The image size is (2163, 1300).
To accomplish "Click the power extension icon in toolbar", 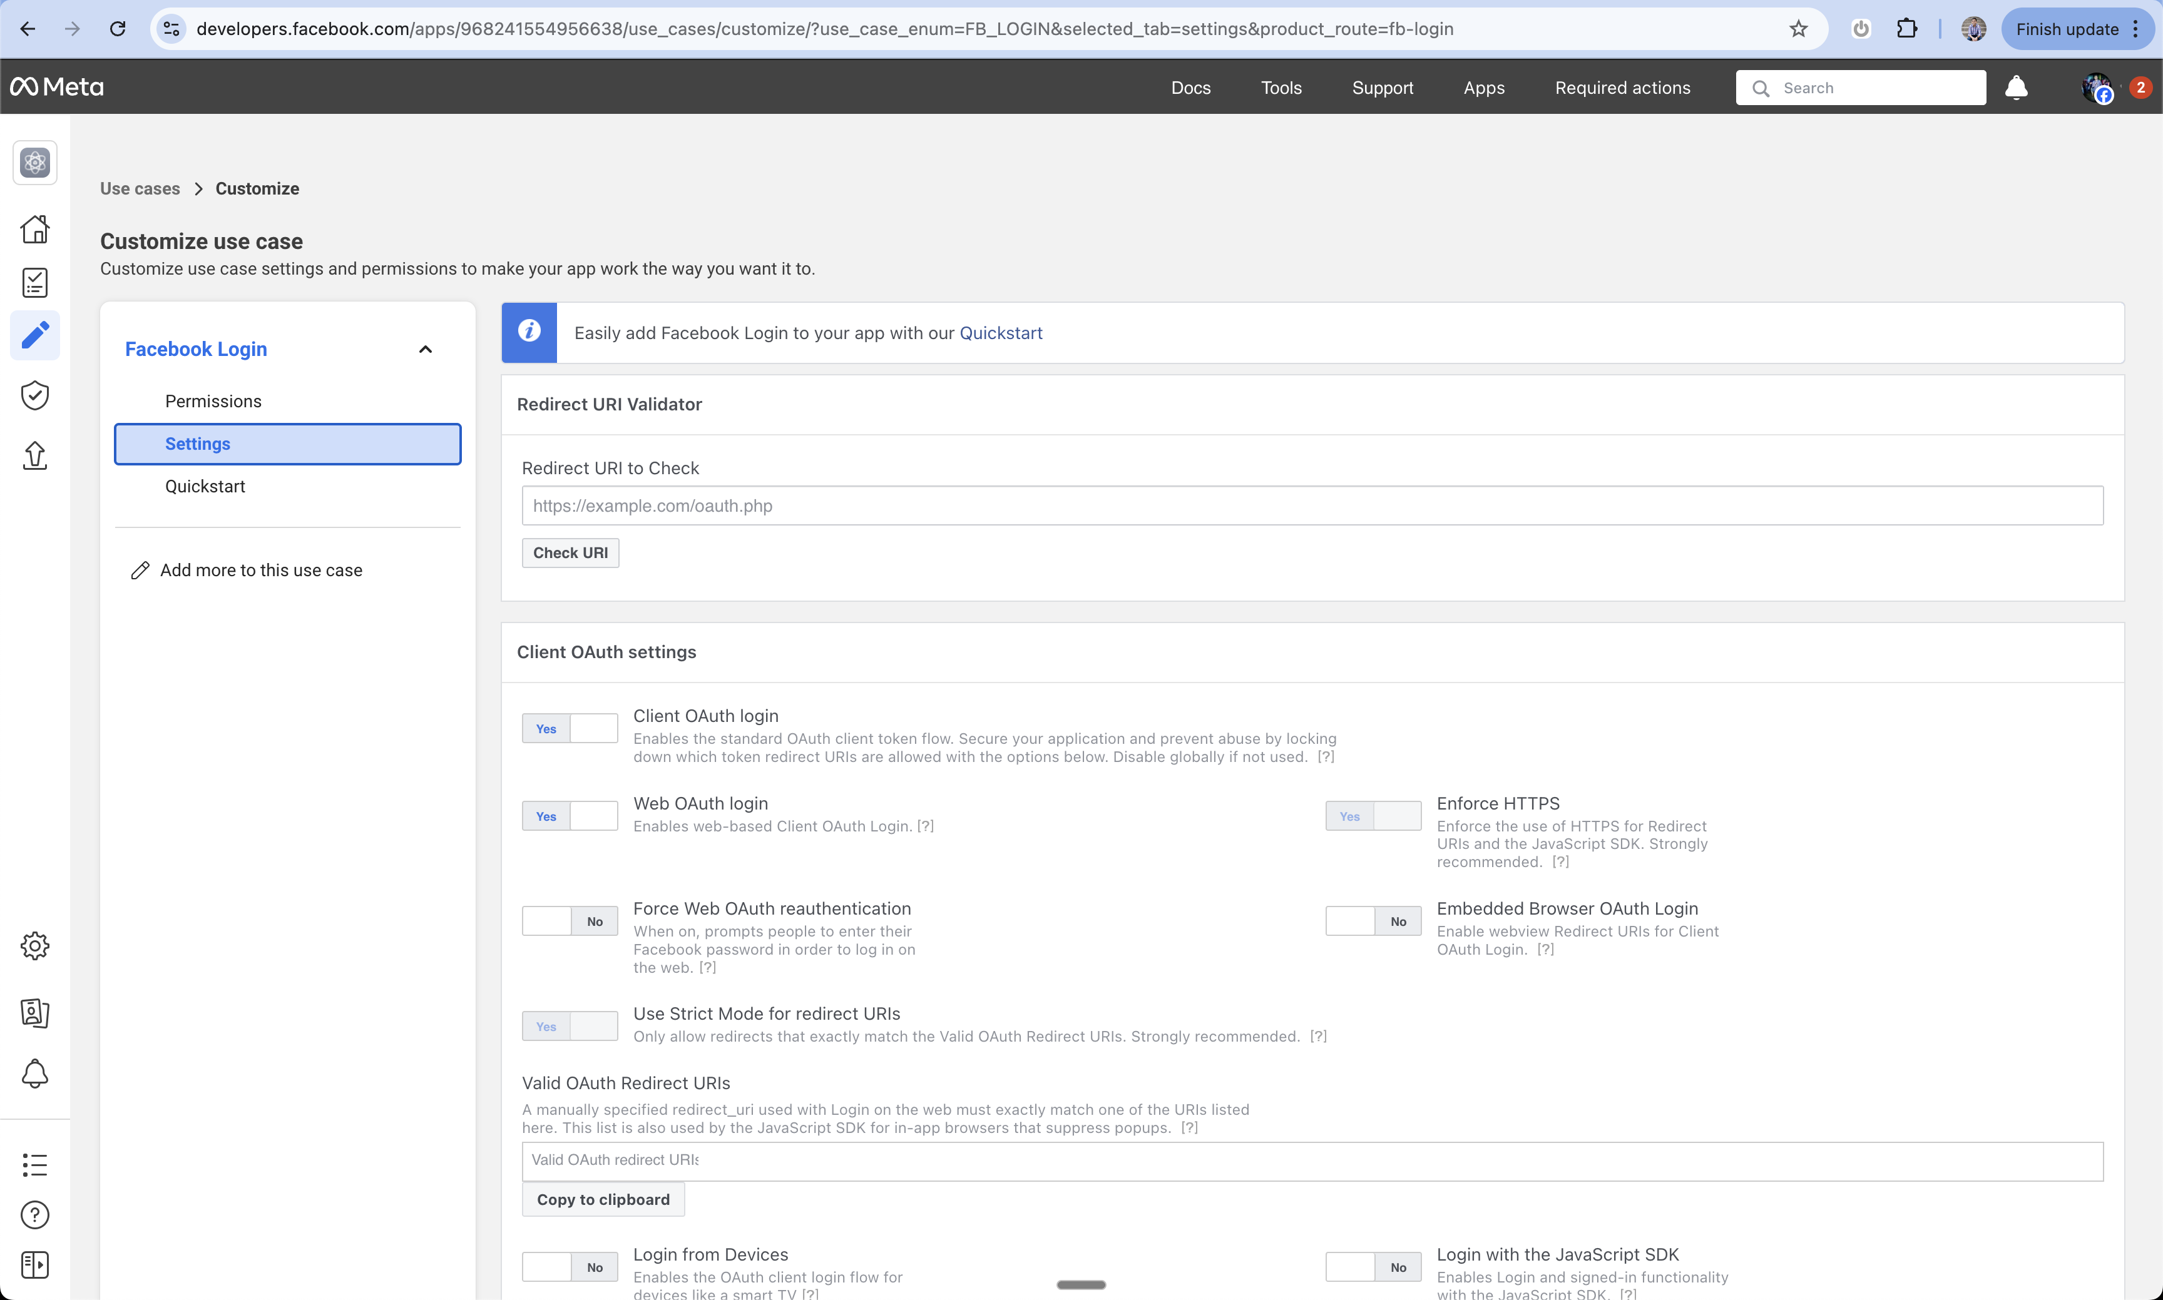I will (1861, 29).
